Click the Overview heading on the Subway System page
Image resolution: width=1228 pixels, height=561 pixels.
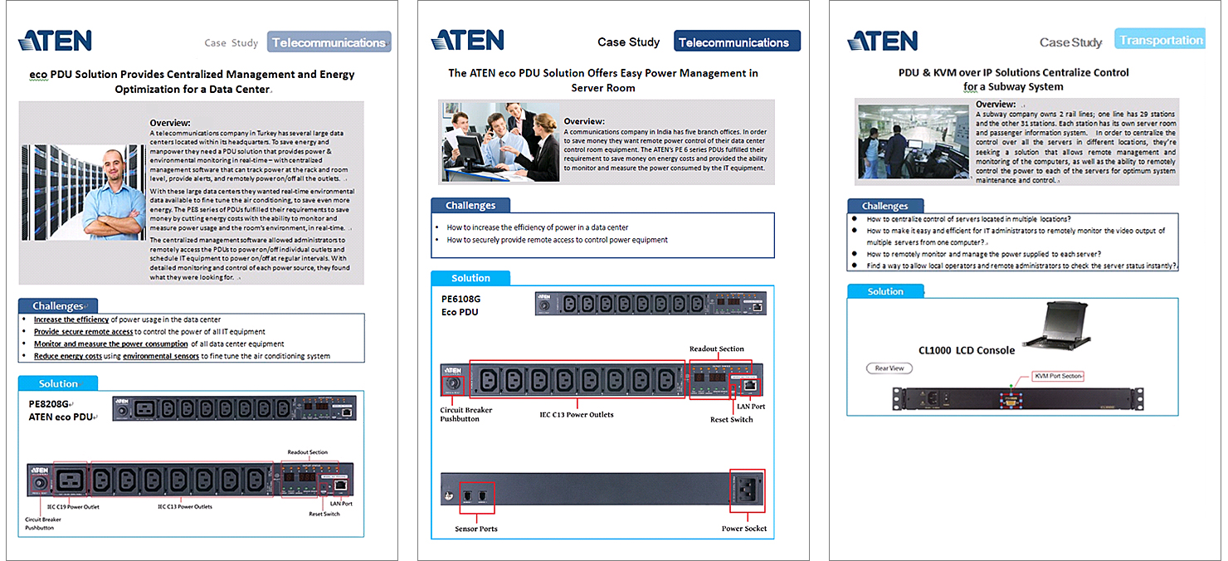coord(996,104)
